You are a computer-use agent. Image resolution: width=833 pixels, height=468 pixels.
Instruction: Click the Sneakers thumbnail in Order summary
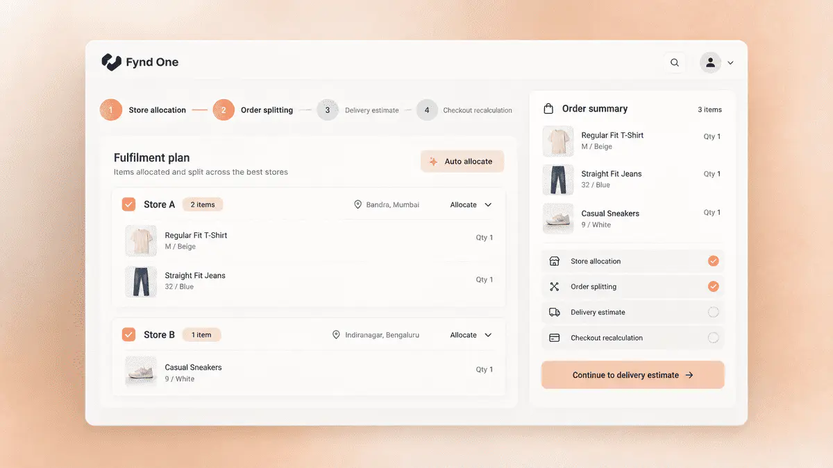(558, 218)
